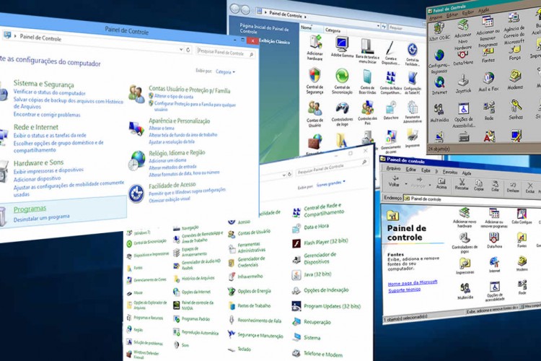Expand address dropdown in category-view window
Viewport: 541px width, 361px height.
coord(181,49)
